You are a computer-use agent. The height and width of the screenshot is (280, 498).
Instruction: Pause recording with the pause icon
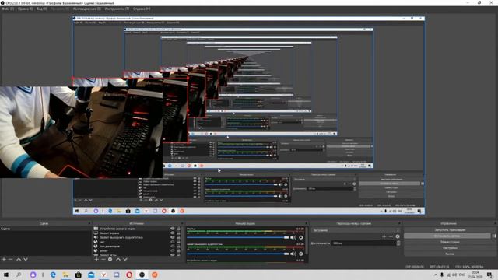pos(494,236)
